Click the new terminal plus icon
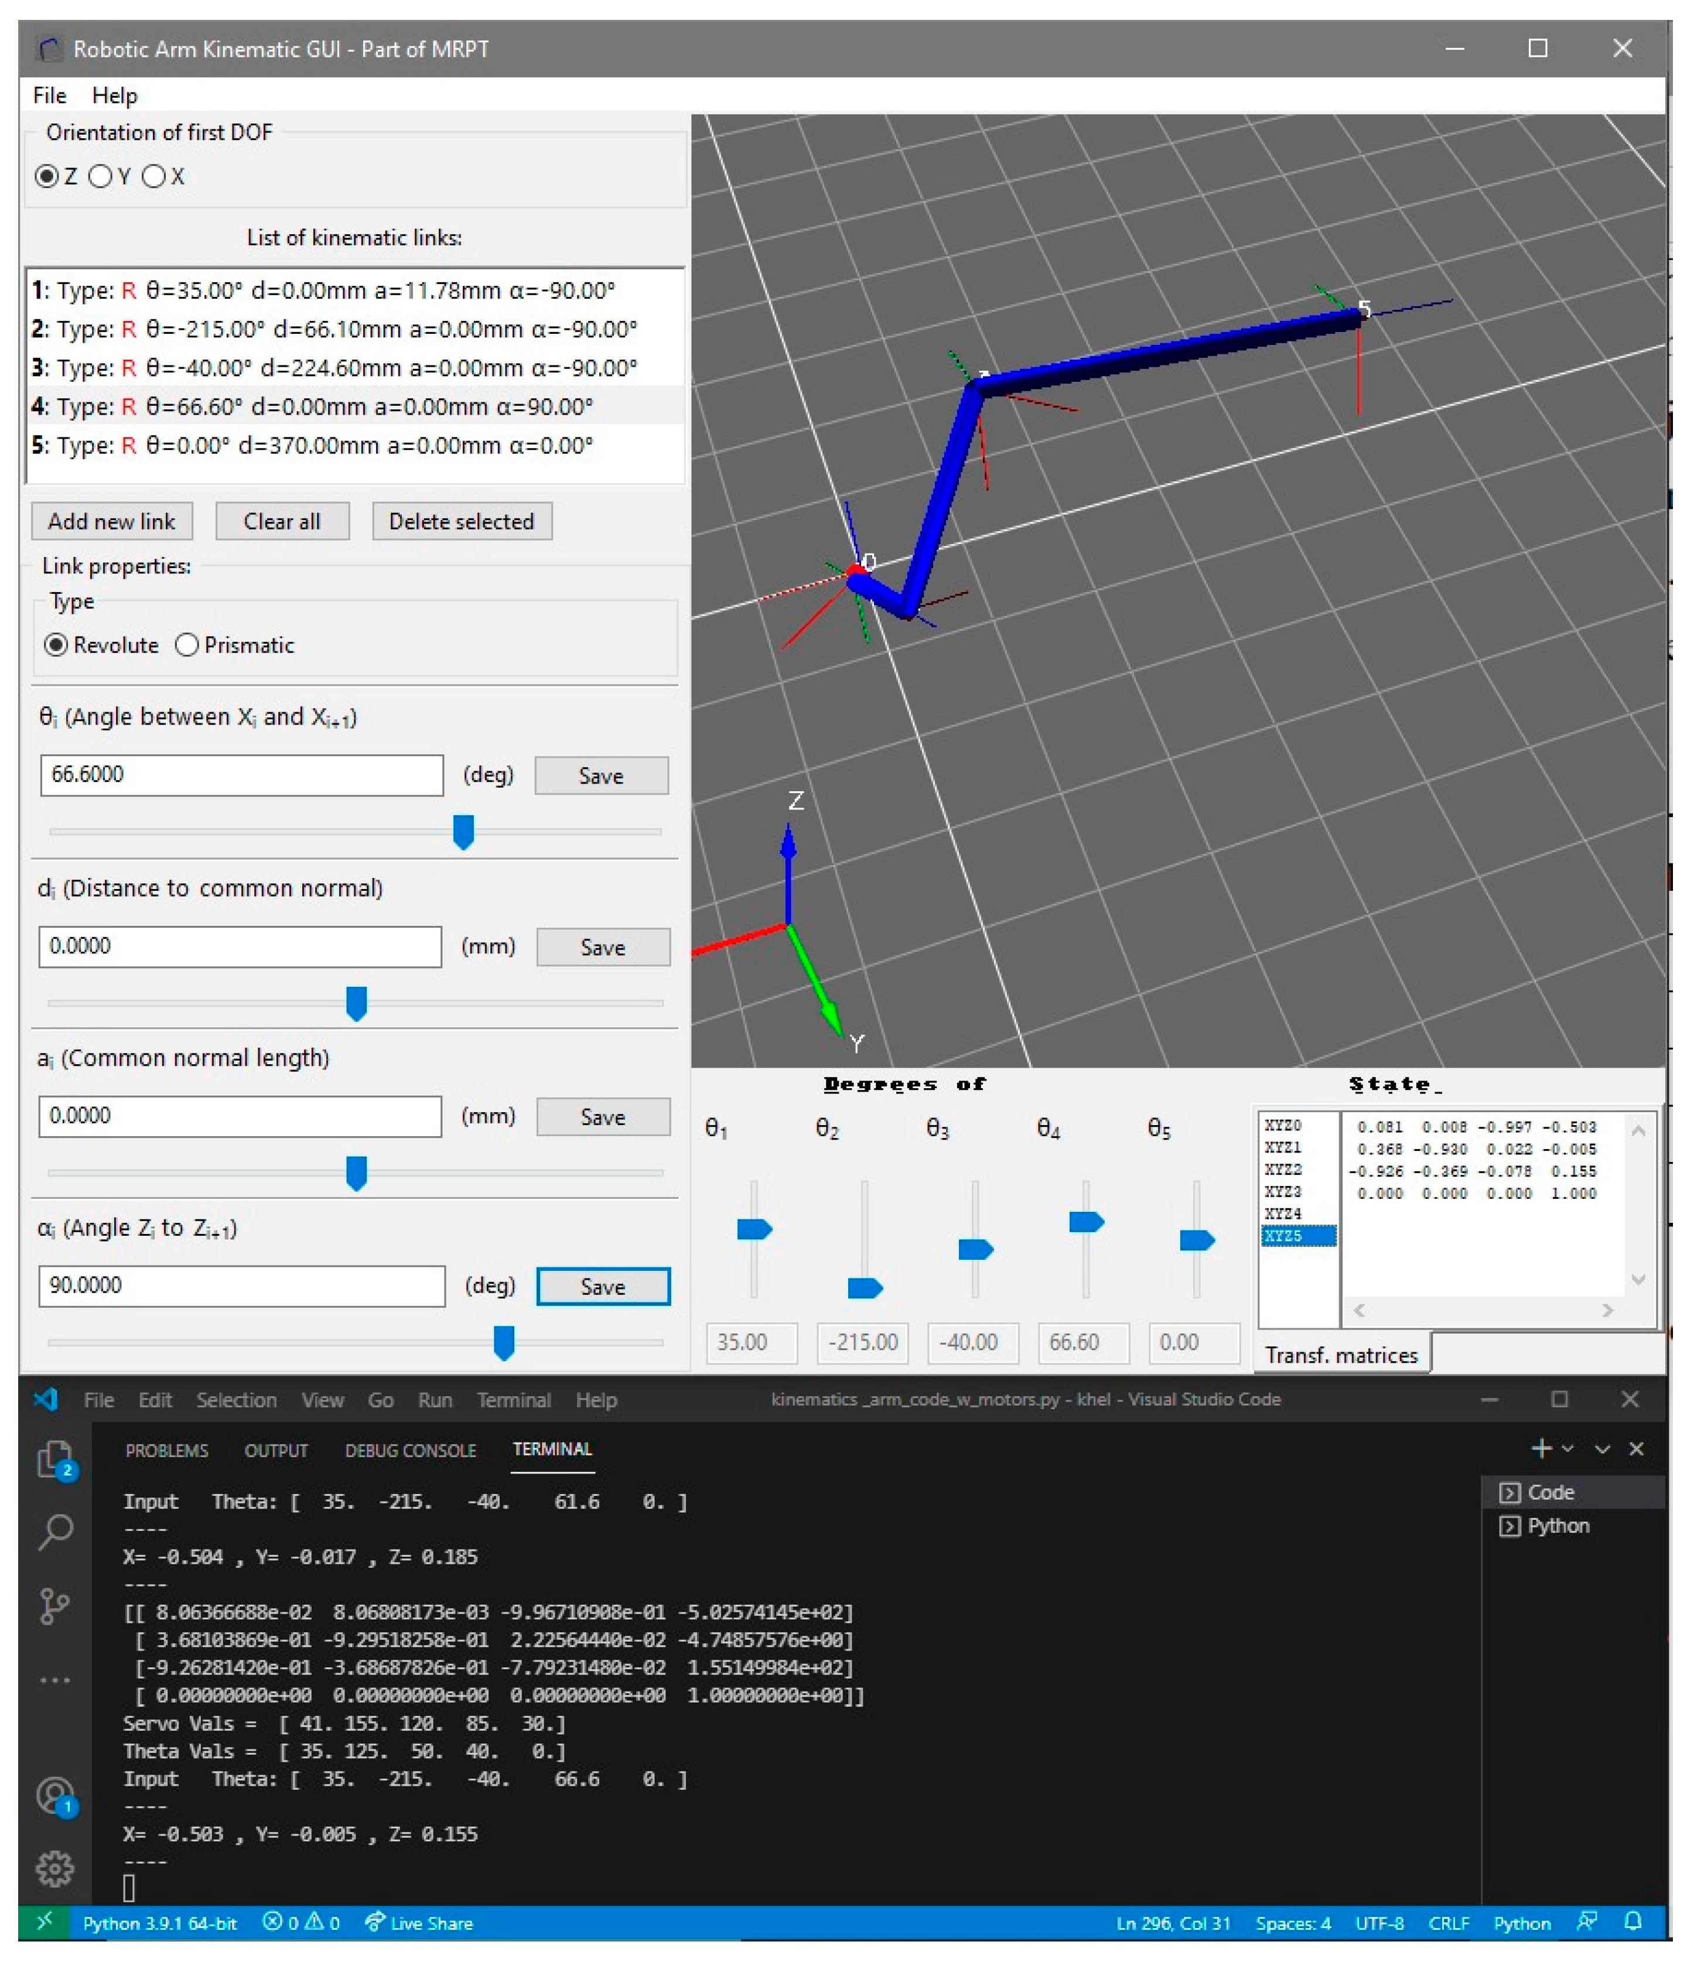Image resolution: width=1687 pixels, height=1962 pixels. click(1541, 1449)
